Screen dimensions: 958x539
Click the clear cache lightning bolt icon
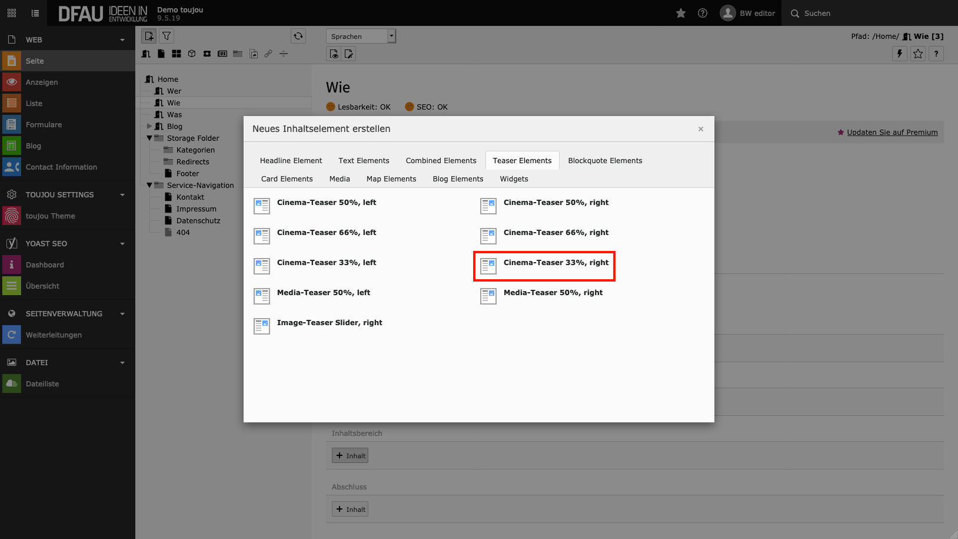pos(899,54)
